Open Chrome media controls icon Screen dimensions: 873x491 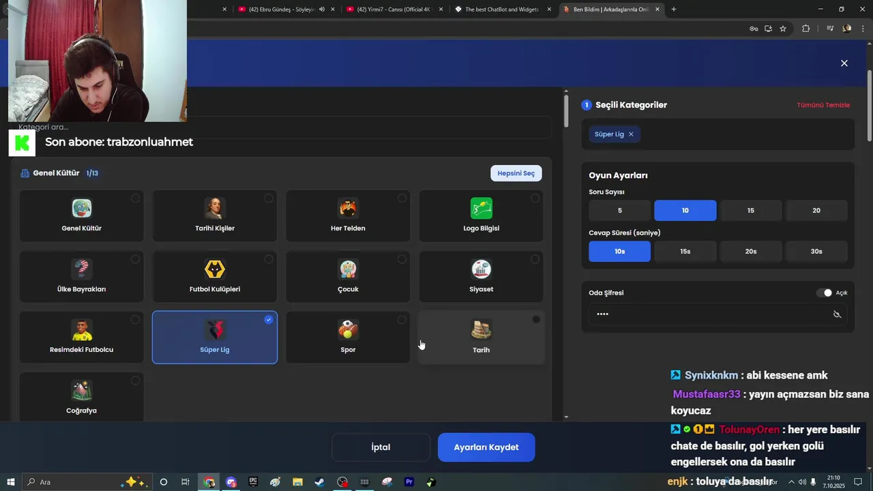click(830, 29)
